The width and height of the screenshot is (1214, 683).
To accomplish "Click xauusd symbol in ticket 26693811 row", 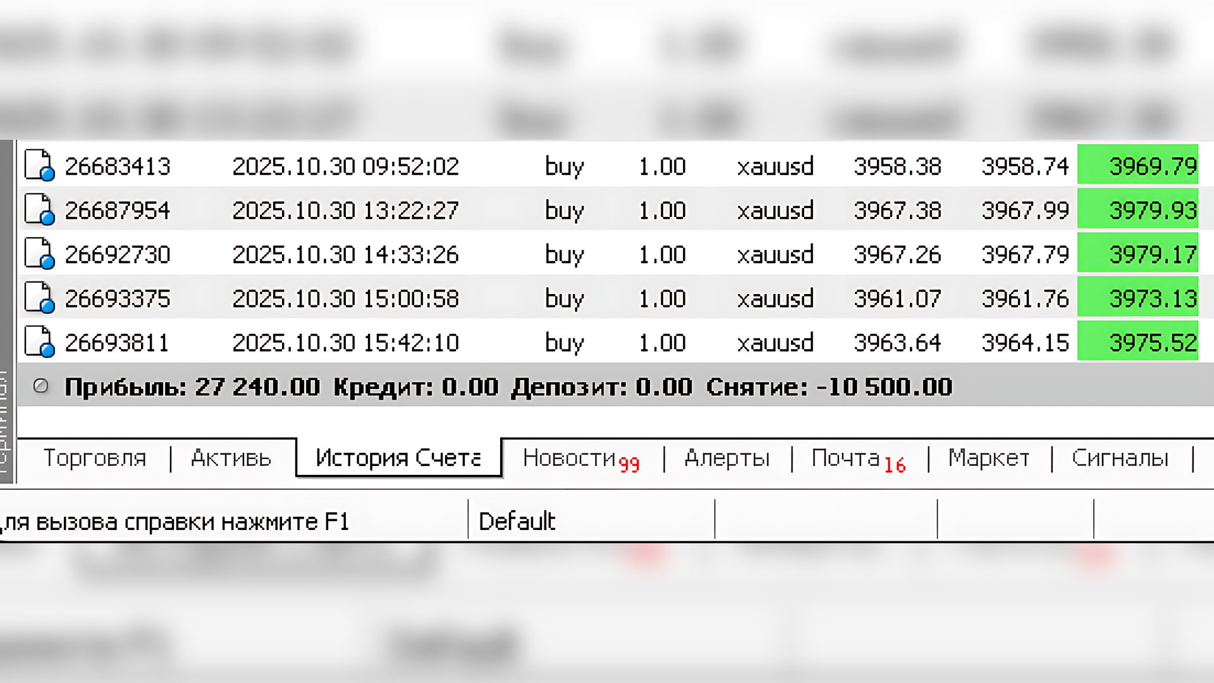I will 775,343.
